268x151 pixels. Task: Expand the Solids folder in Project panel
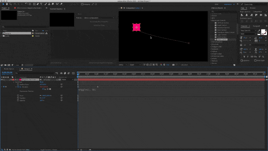point(1,36)
